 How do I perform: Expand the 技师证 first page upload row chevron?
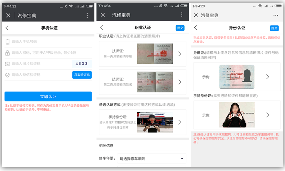(180, 54)
